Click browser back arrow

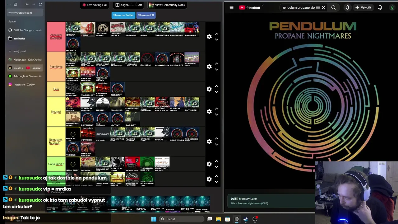(x=27, y=4)
